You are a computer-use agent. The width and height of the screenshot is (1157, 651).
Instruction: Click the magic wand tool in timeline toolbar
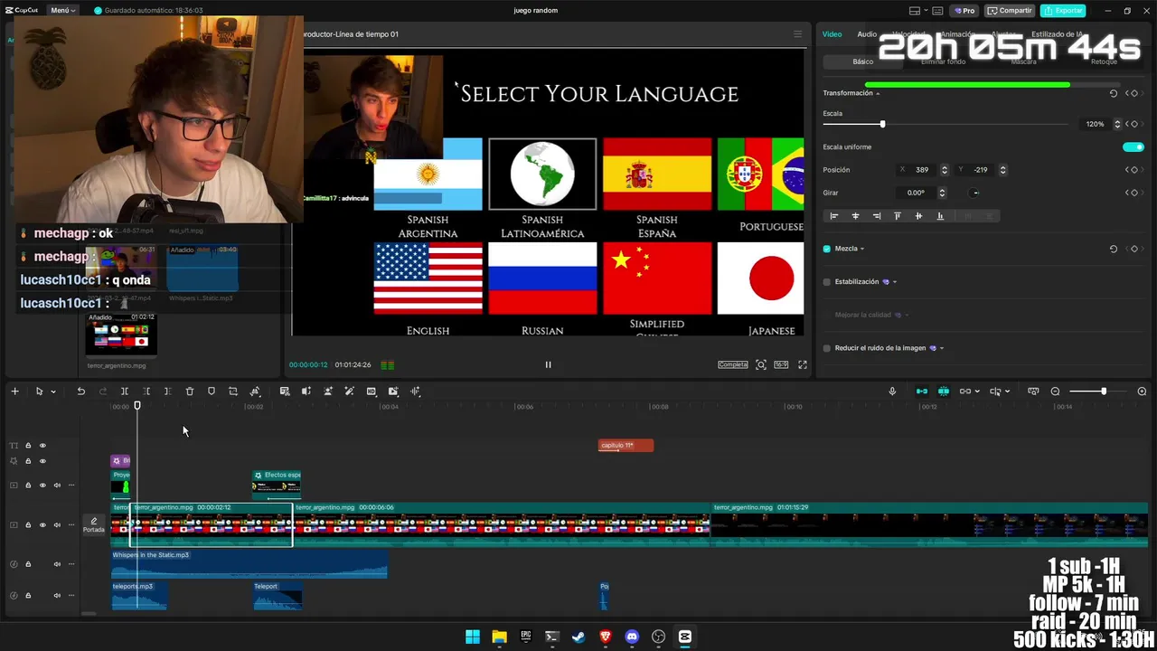click(350, 392)
